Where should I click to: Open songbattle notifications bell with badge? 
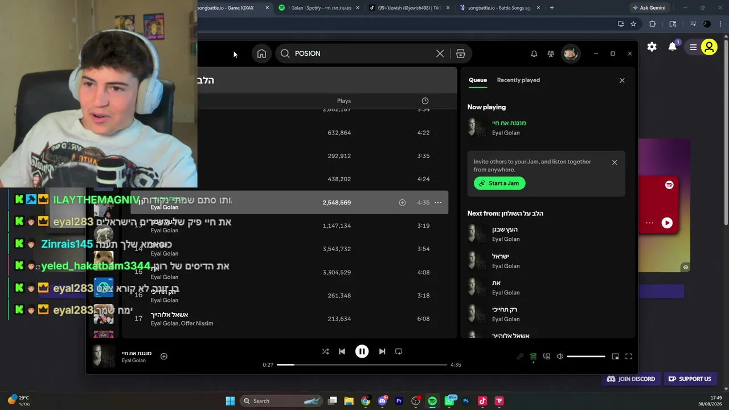tap(673, 47)
